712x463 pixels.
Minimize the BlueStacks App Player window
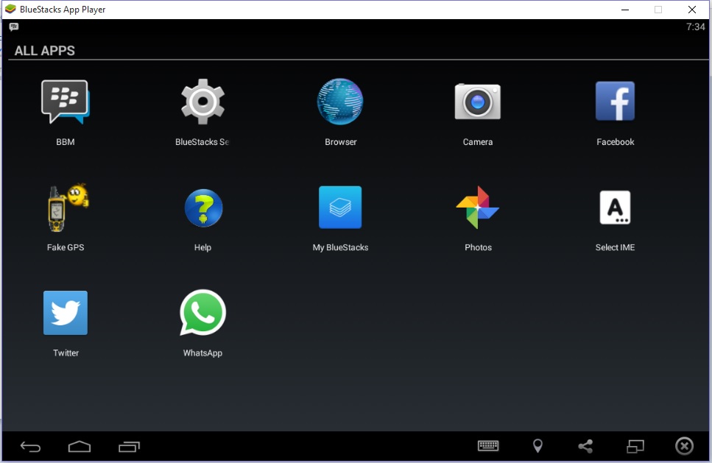pos(625,10)
